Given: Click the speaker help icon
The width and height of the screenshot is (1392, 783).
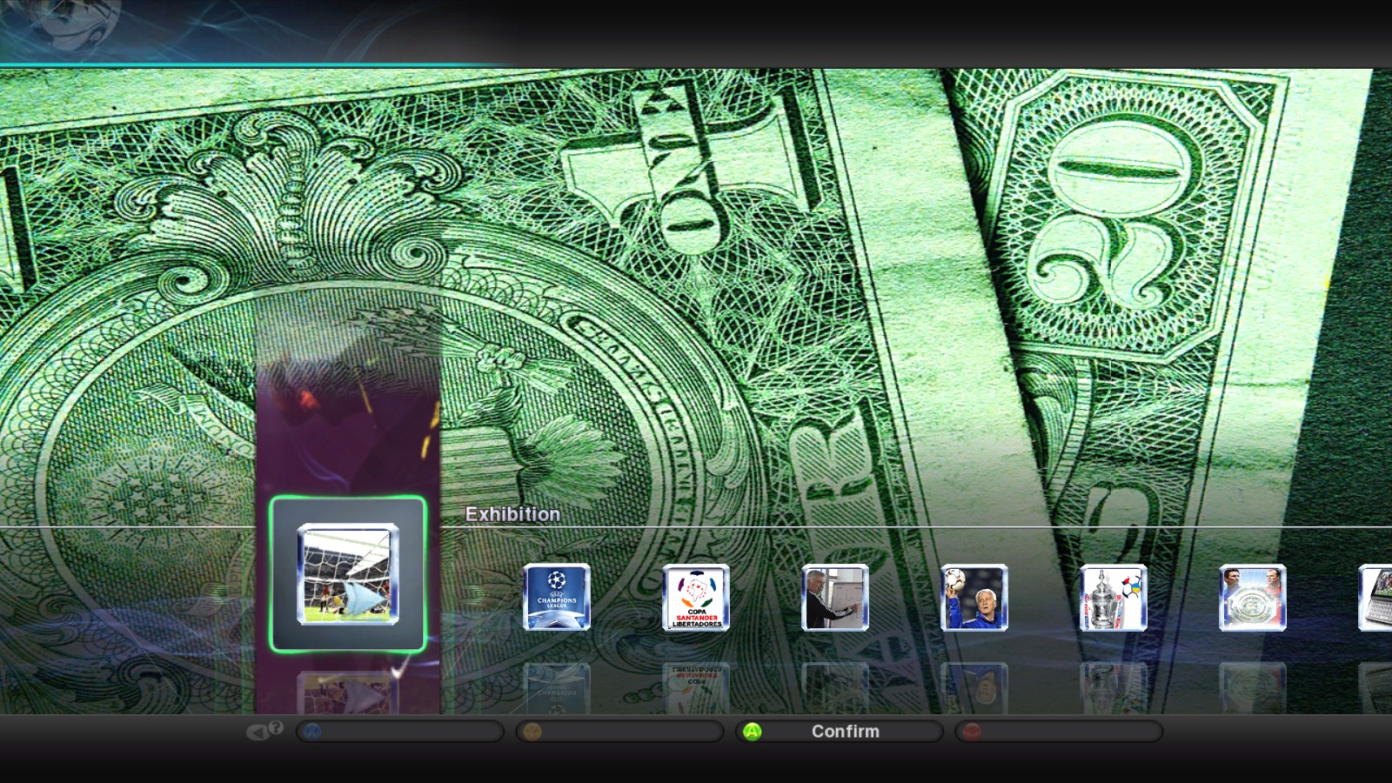Looking at the screenshot, I should point(264,731).
